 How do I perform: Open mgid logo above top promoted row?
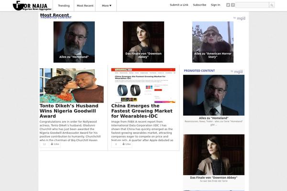pos(240,18)
